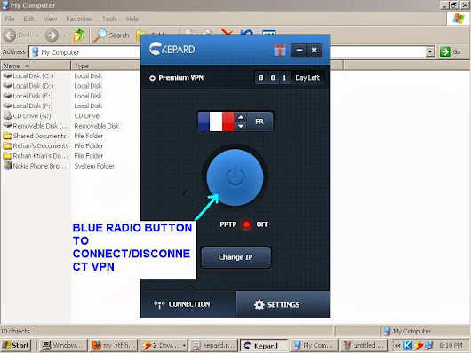
Task: Click the Kepard K tray icon
Action: [x=408, y=346]
